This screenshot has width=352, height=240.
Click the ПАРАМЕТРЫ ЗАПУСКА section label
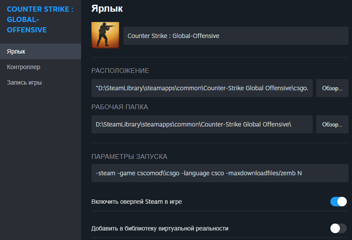pos(129,156)
